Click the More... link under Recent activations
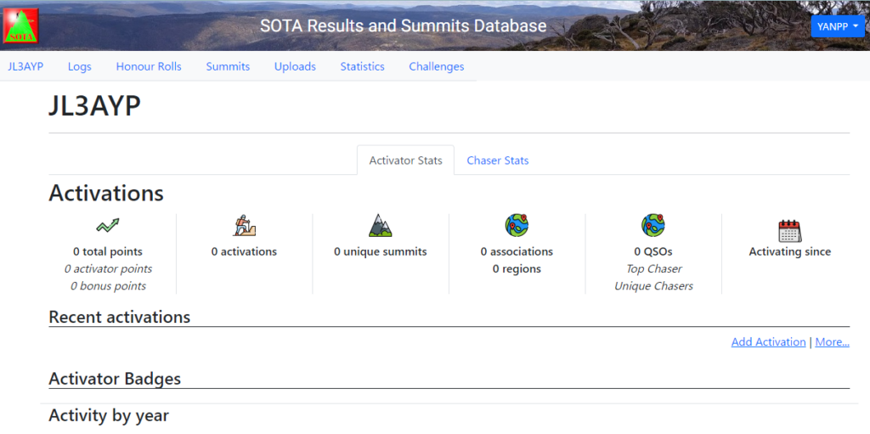This screenshot has height=434, width=870. [833, 342]
